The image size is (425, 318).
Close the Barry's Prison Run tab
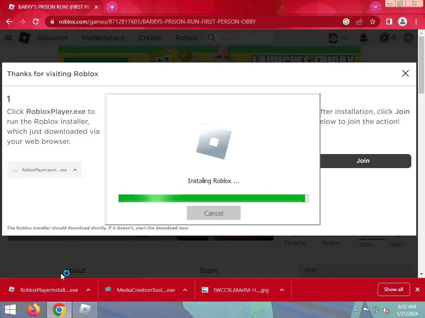point(96,7)
